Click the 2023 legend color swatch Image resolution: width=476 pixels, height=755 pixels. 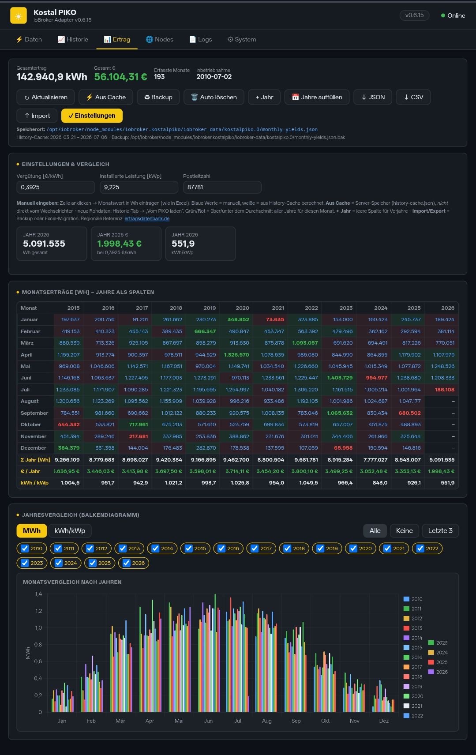(431, 643)
